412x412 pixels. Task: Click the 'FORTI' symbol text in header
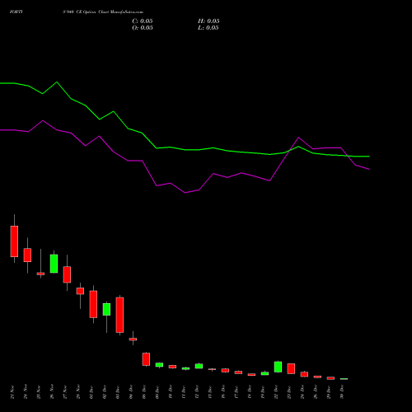click(x=16, y=12)
